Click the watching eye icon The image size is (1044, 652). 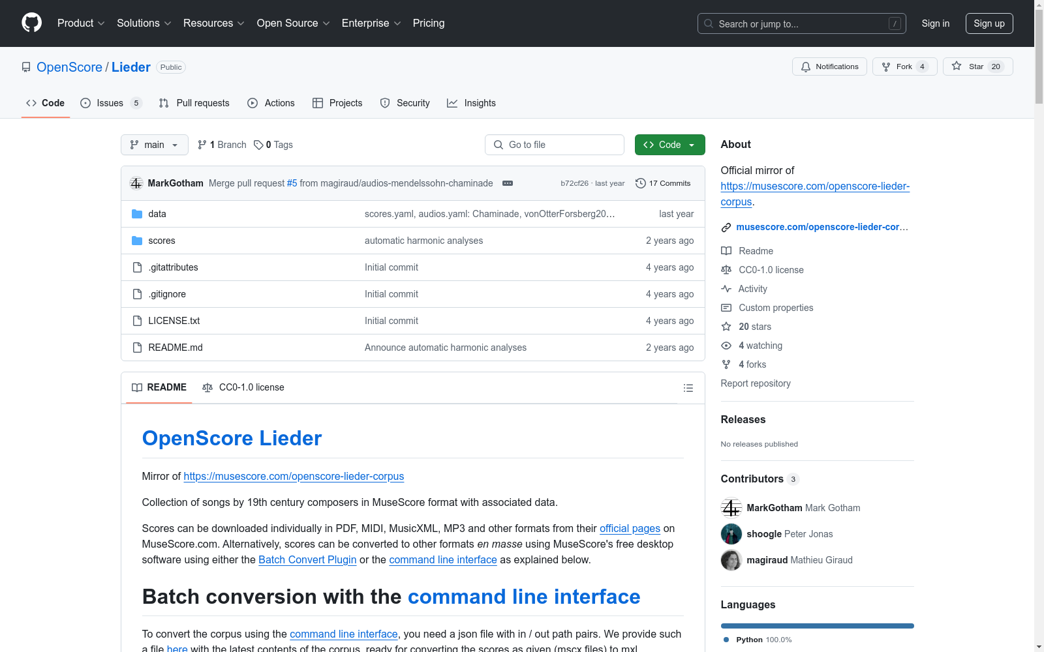[x=726, y=346]
